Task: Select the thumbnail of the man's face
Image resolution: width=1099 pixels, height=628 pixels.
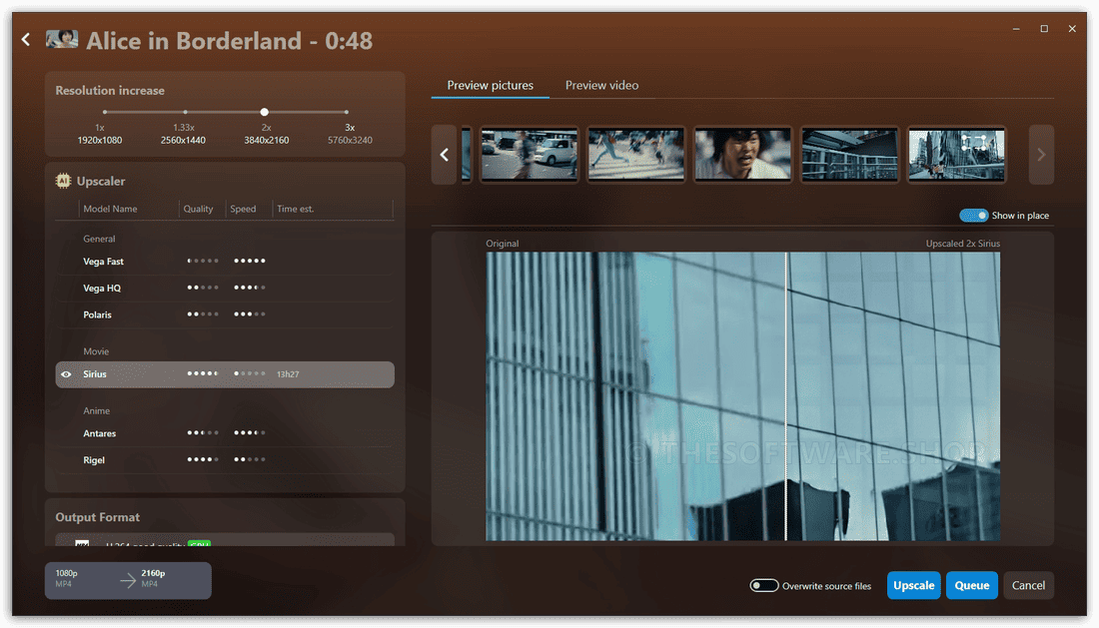Action: pos(742,155)
